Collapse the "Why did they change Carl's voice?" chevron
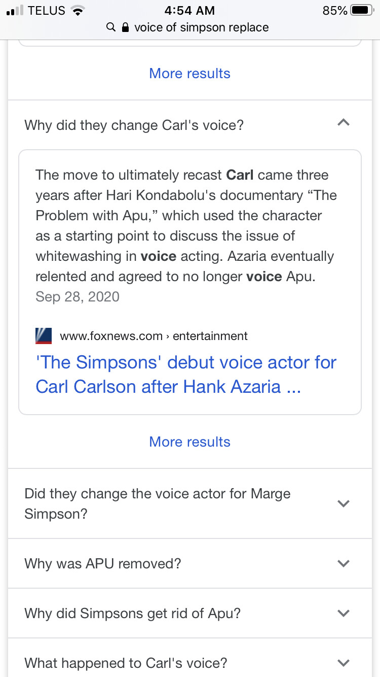Viewport: 380px width, 677px height. tap(344, 122)
